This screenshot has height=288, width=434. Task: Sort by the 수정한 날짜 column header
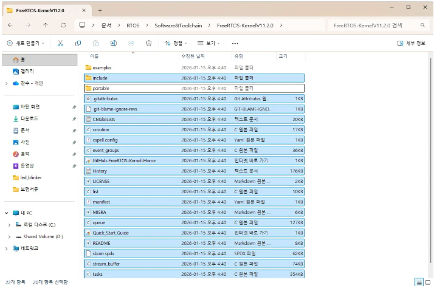pos(205,56)
